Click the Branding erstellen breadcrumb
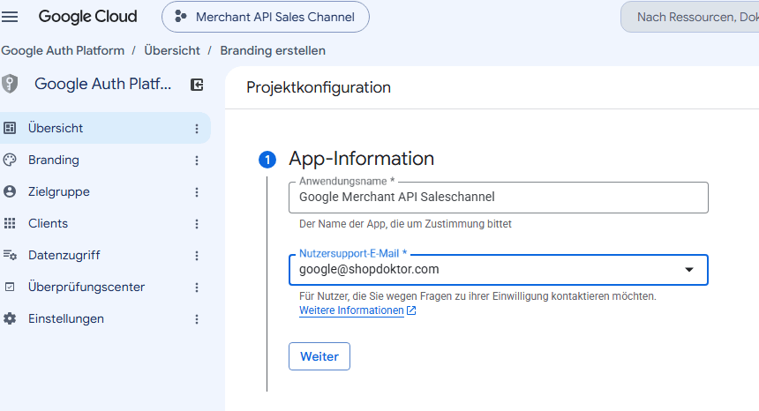The height and width of the screenshot is (411, 759). [x=273, y=50]
